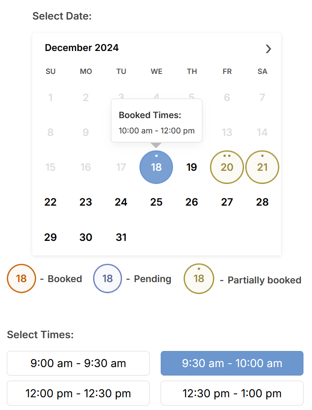Click the orange Booked legend circle
This screenshot has height=410, width=312.
click(x=21, y=278)
